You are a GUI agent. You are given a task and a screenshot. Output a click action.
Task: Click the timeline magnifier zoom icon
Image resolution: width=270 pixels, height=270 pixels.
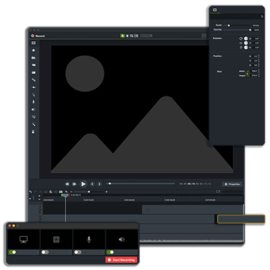(x=66, y=192)
